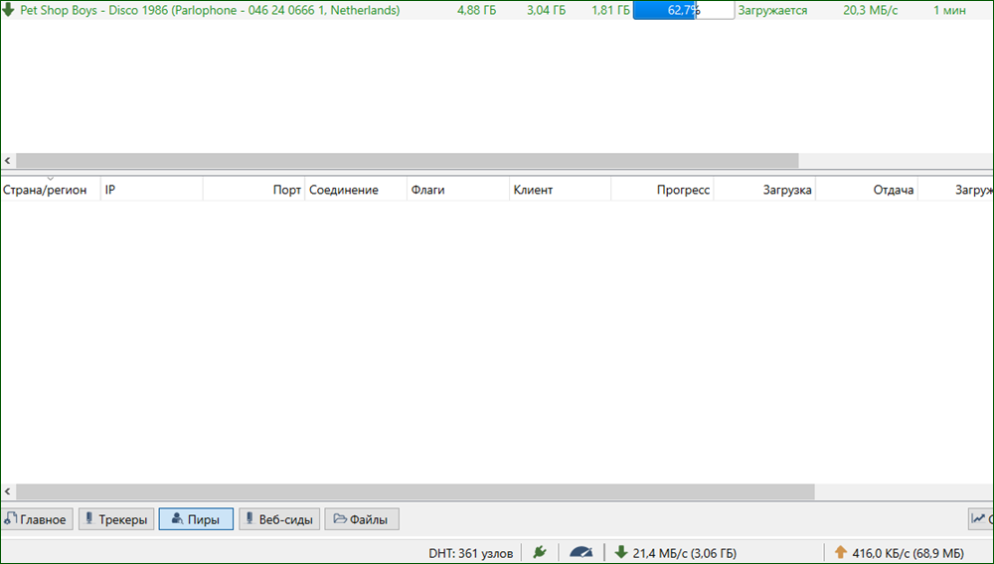
Task: Switch to the Трекеры tab
Action: click(116, 519)
